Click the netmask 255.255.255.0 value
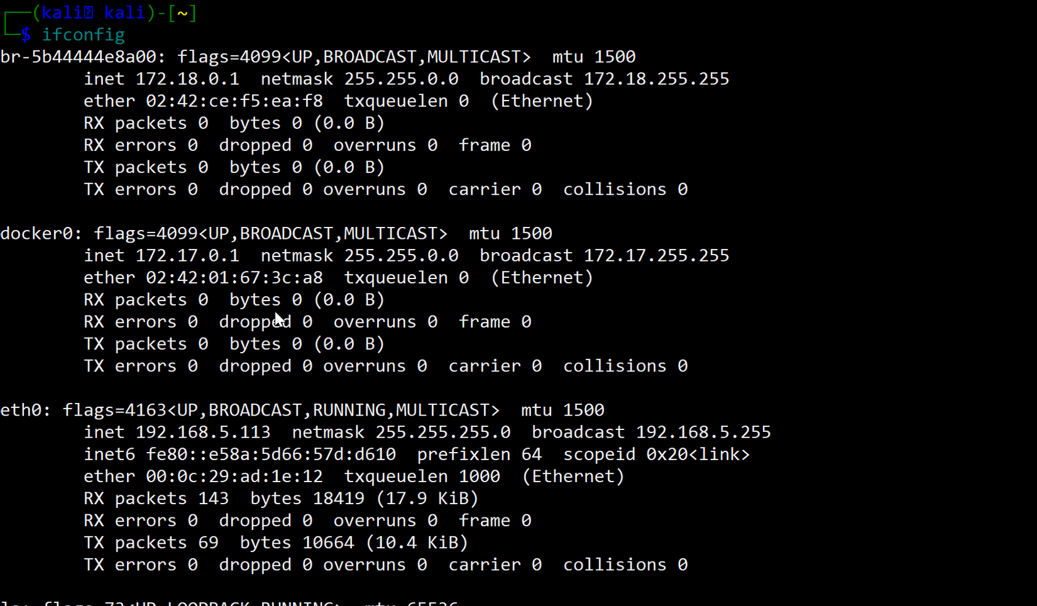This screenshot has height=606, width=1037. (442, 432)
